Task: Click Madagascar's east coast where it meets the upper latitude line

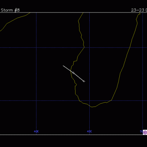Action: coord(130,47)
